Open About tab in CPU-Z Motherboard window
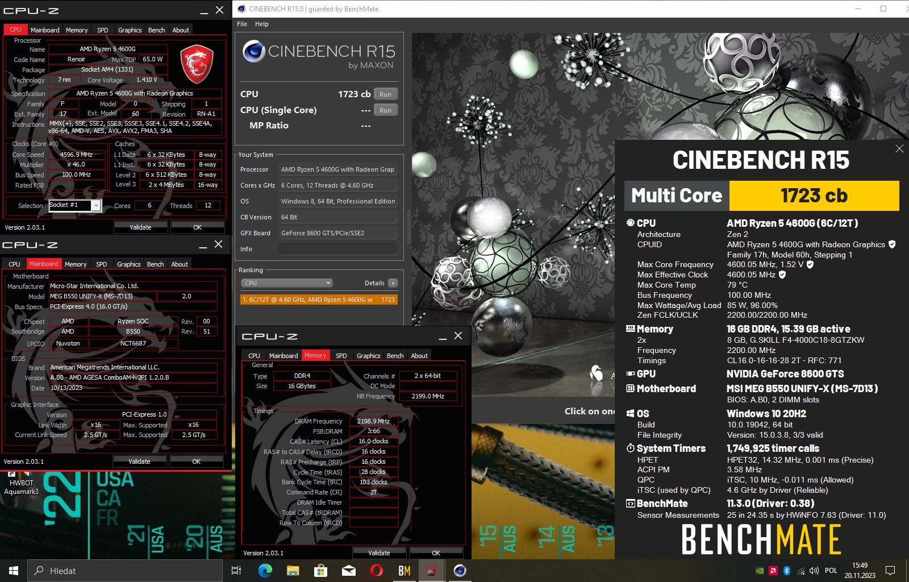This screenshot has width=909, height=582. 180,264
